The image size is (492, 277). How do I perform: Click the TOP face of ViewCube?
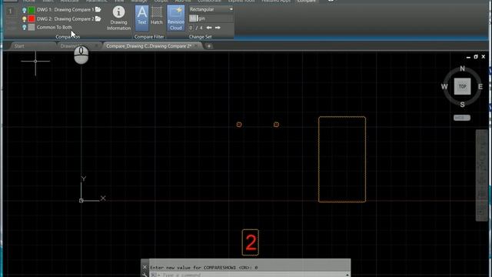tap(462, 86)
